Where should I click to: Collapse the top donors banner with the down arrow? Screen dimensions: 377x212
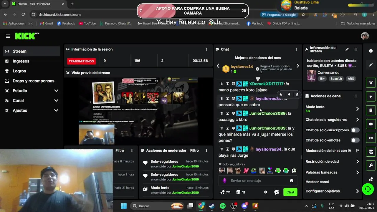coord(258,79)
